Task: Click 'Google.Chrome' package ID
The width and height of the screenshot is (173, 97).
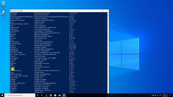Action: 40,81
